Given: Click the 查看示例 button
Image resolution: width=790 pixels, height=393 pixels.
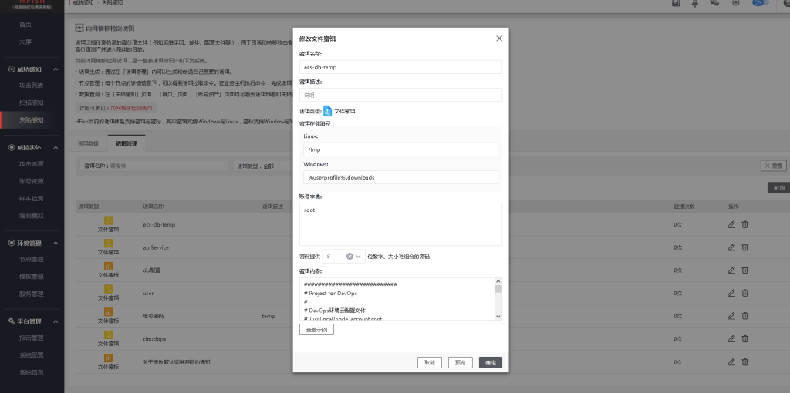Looking at the screenshot, I should (x=316, y=329).
